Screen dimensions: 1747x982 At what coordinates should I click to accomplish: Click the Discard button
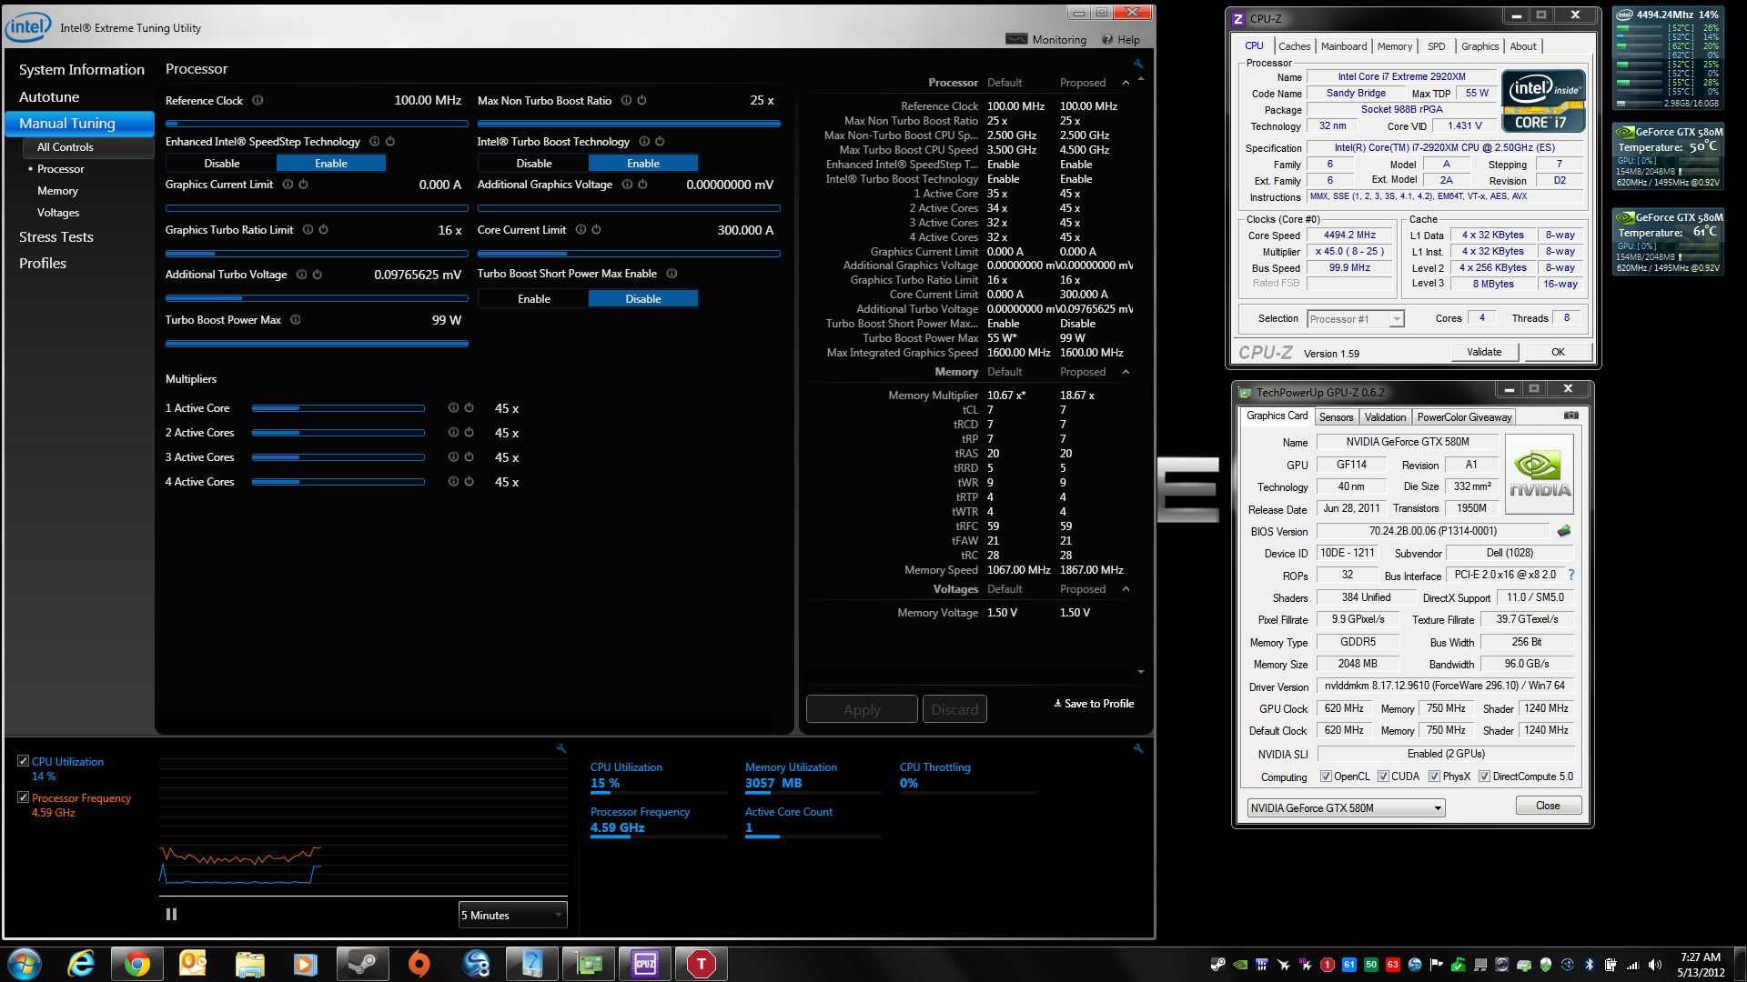click(954, 709)
